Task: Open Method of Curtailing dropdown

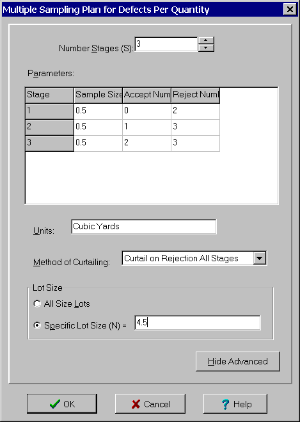Action: tap(260, 258)
